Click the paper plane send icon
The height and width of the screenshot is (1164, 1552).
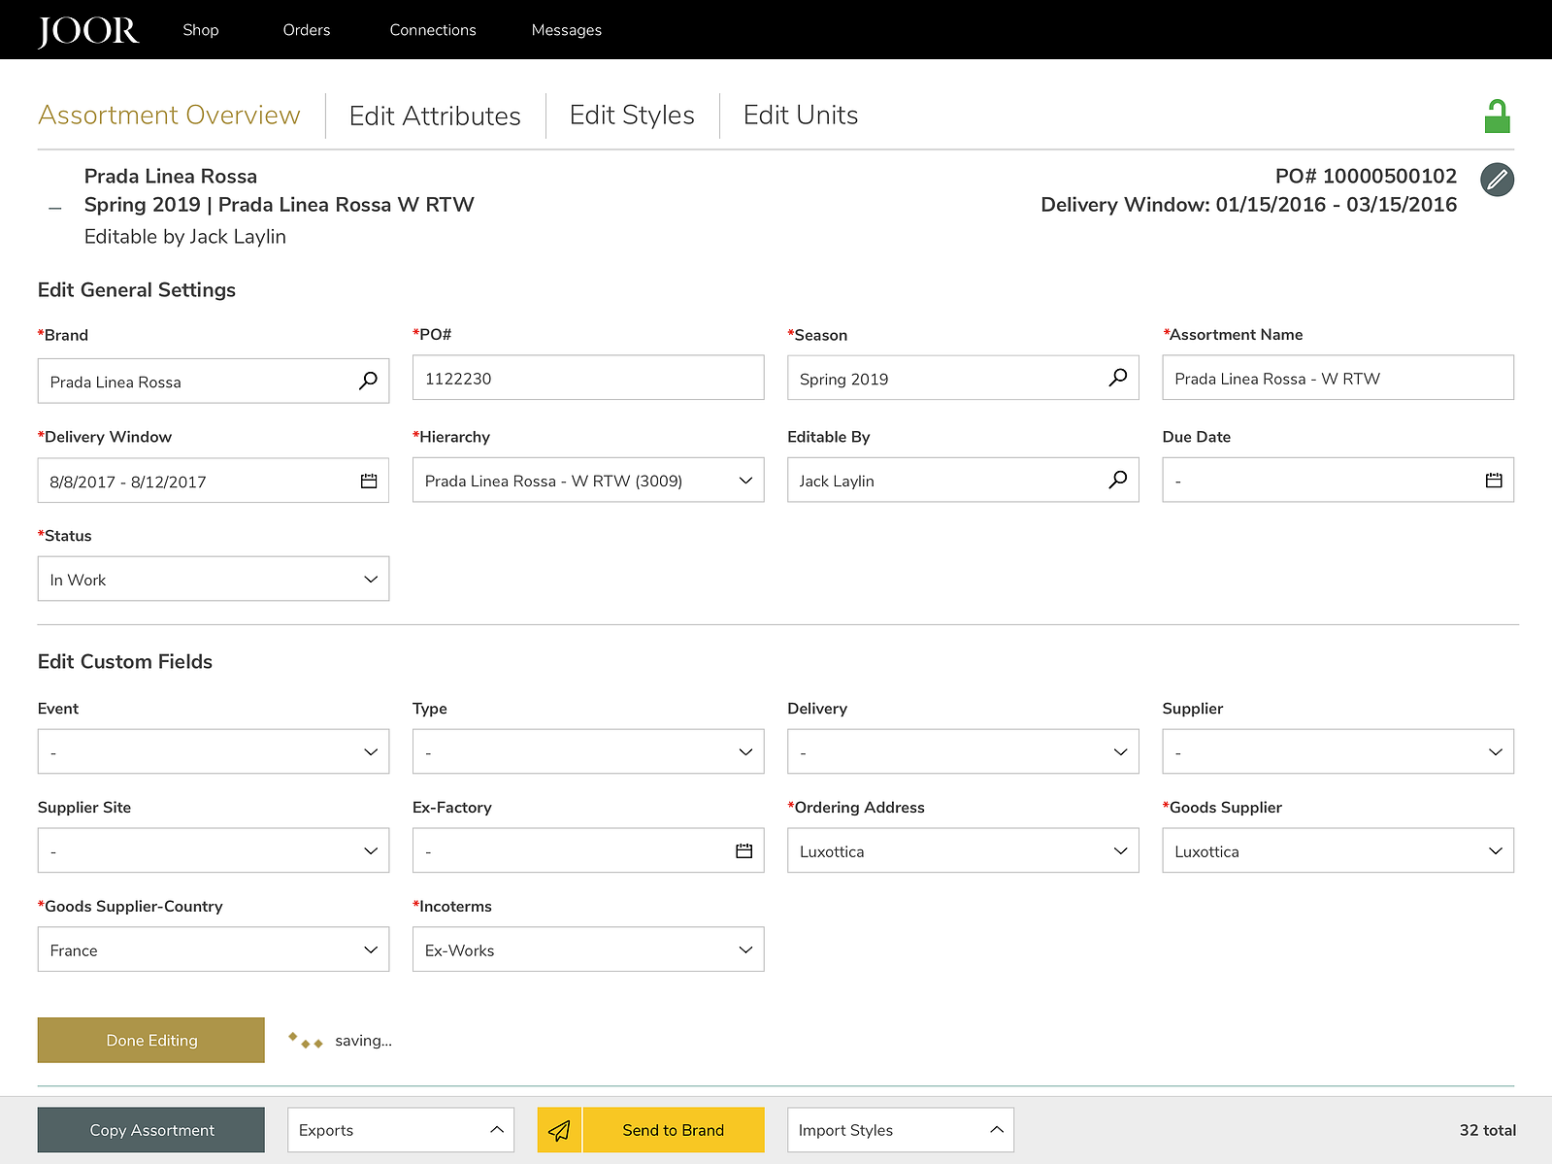(559, 1130)
